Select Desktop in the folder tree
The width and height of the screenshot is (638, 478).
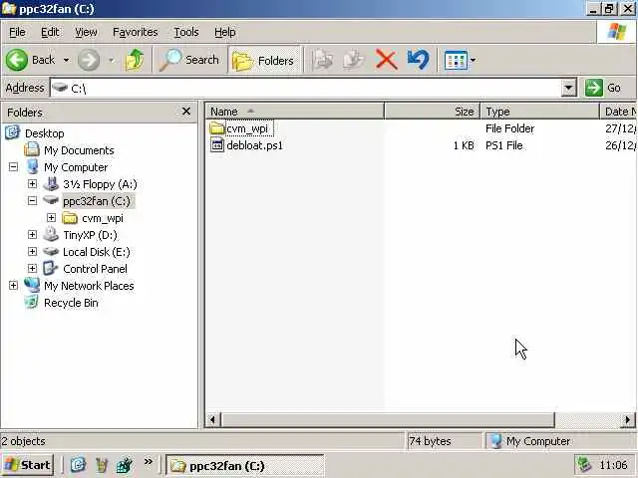pyautogui.click(x=44, y=133)
